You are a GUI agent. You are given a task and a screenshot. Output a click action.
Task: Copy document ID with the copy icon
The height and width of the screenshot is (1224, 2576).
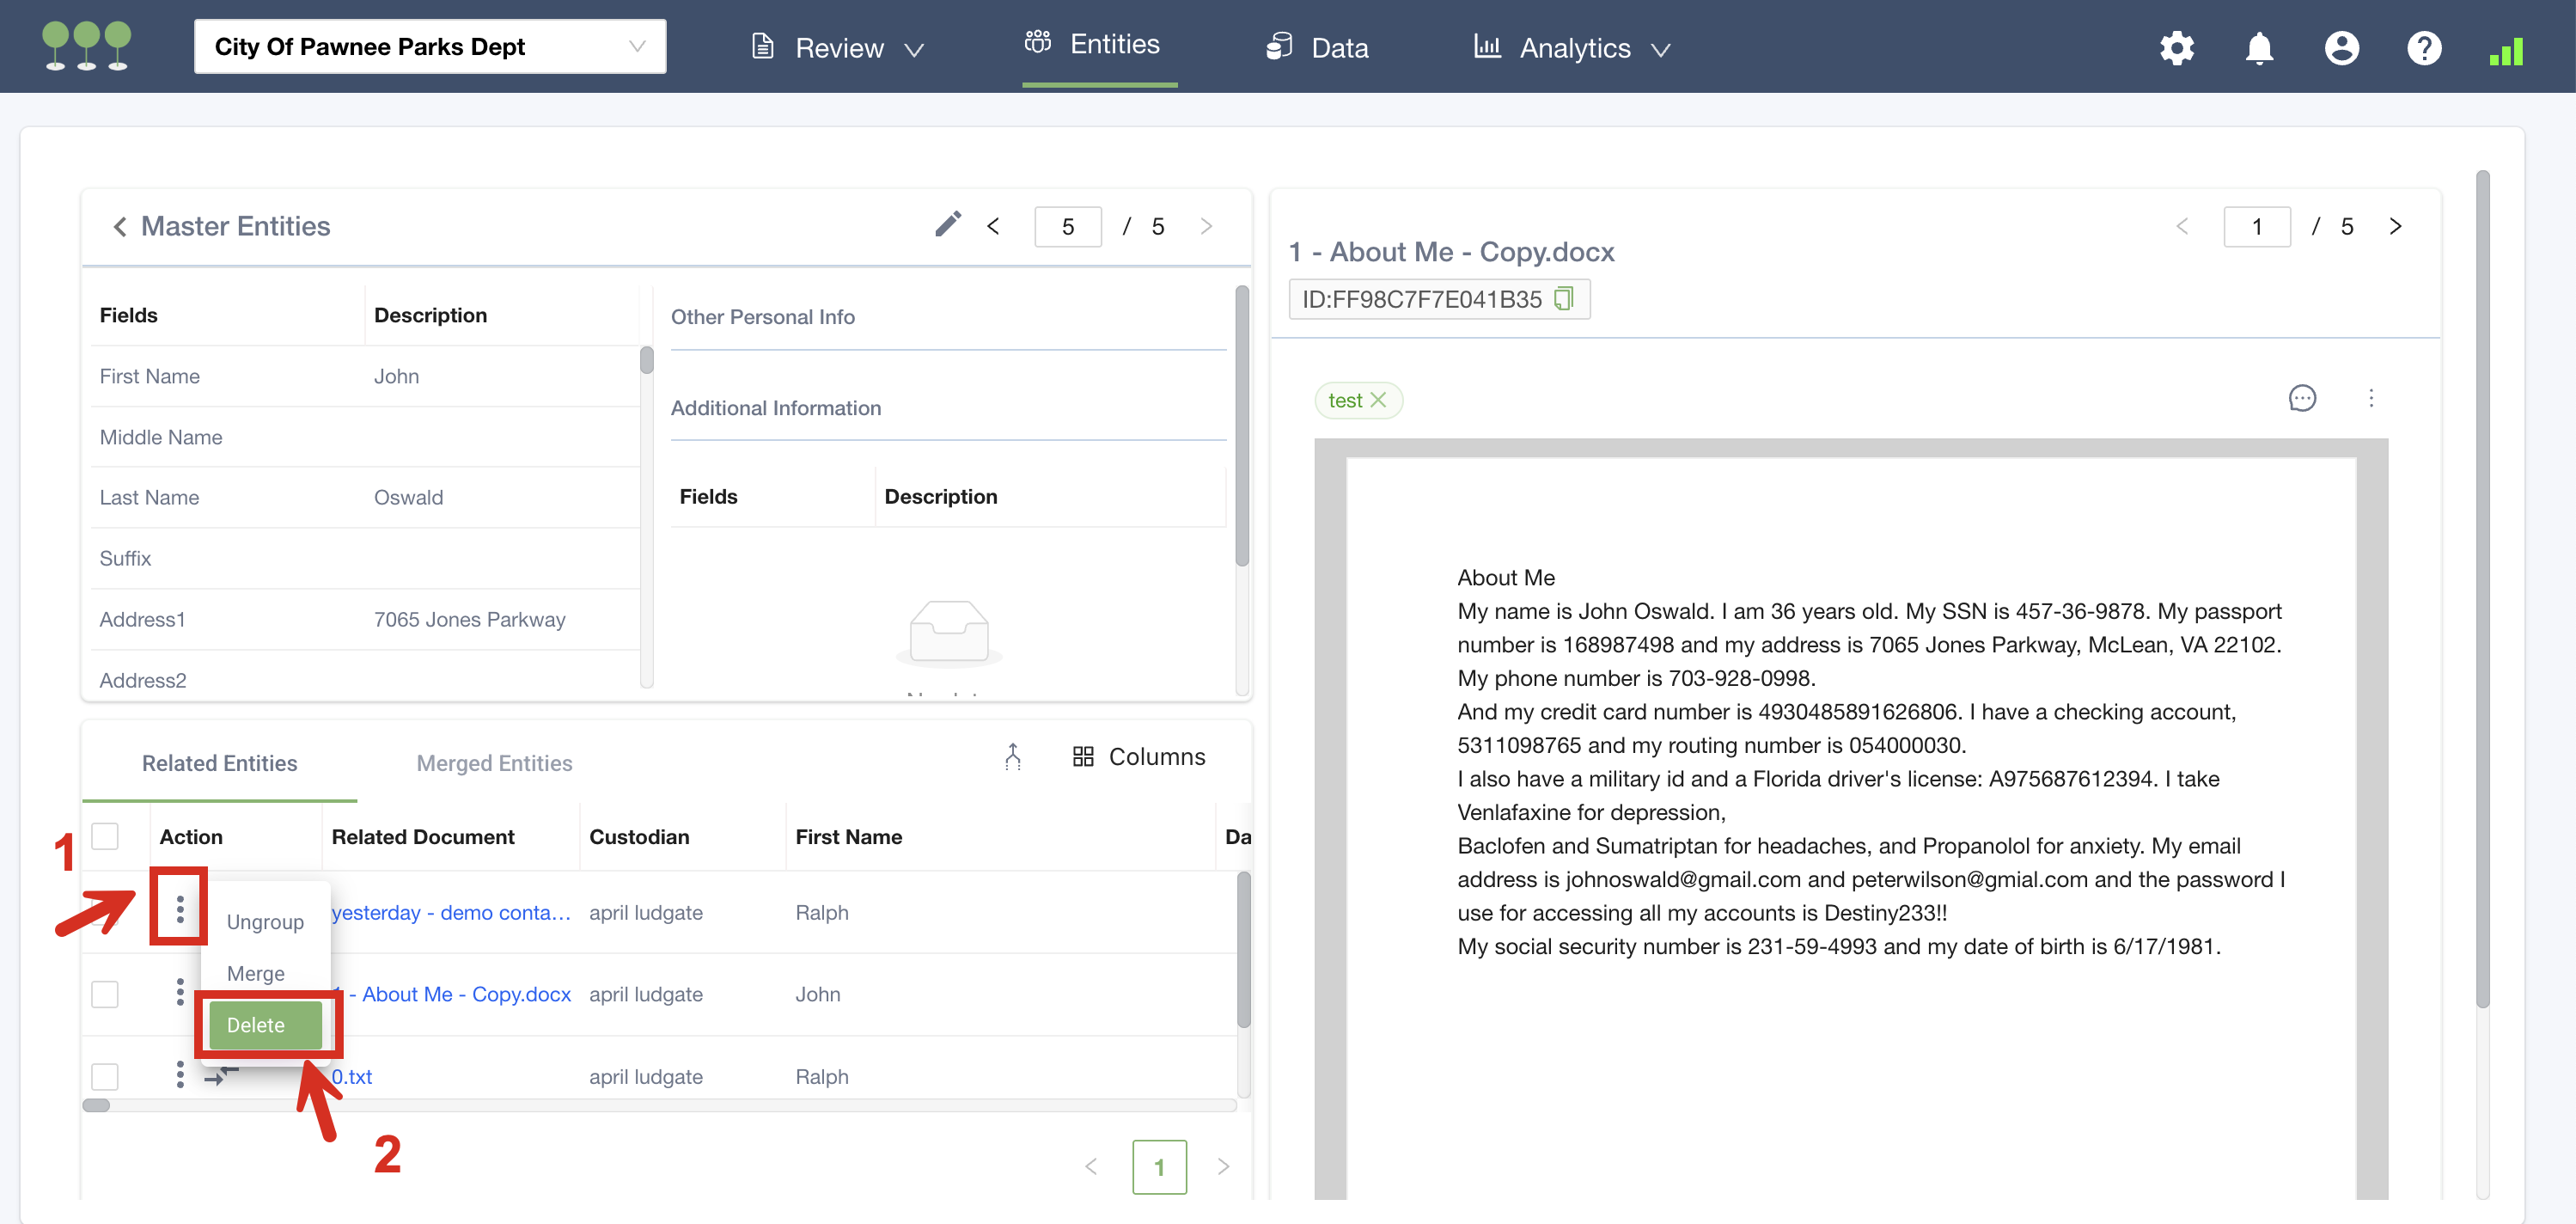[1563, 299]
